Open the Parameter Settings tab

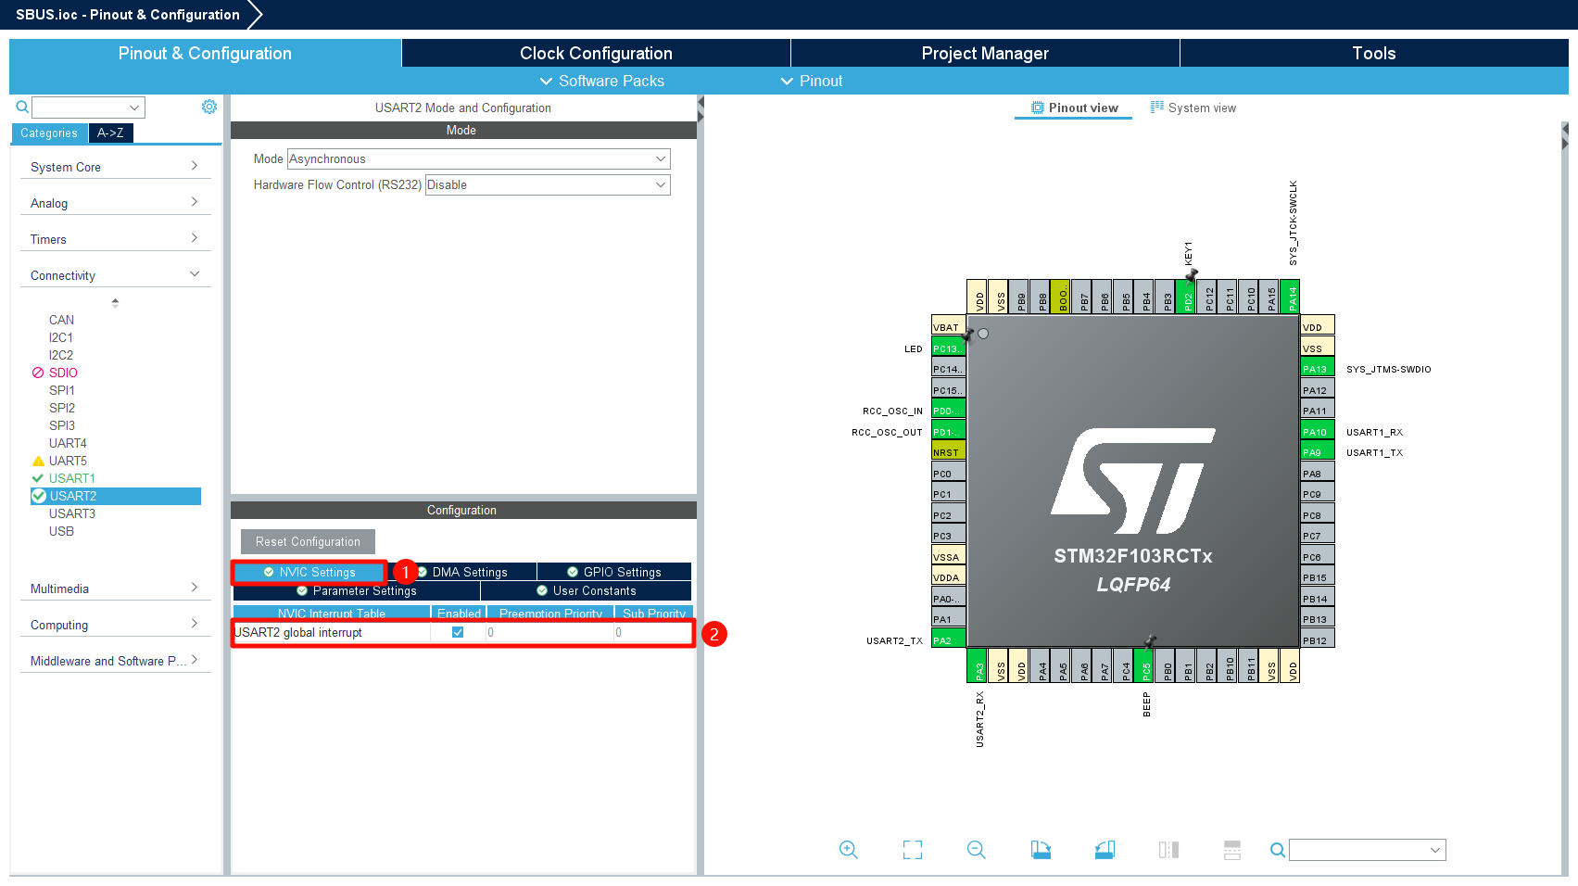[x=357, y=590]
